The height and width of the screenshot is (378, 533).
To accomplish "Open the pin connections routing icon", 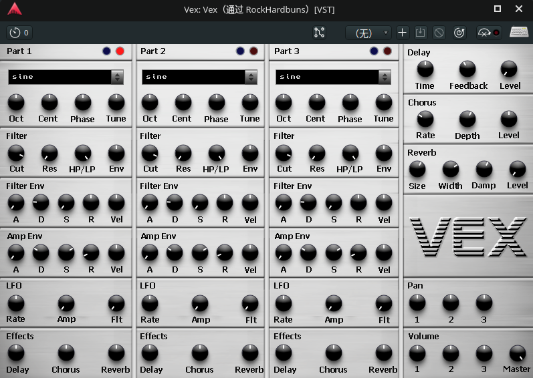I will (x=319, y=33).
